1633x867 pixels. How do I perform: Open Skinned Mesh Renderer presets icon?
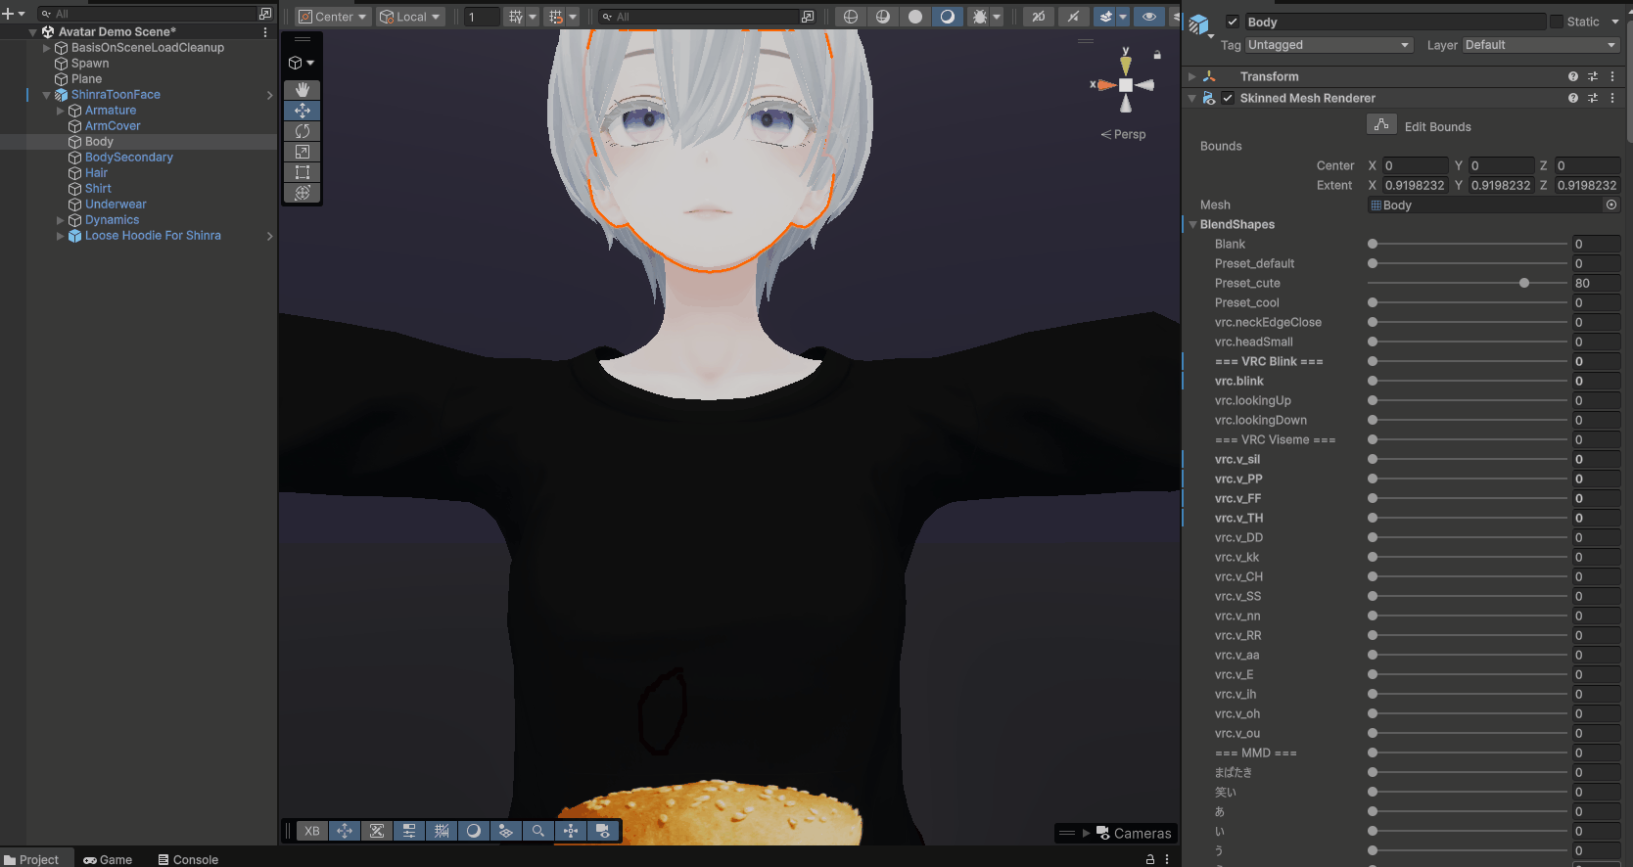(1593, 98)
